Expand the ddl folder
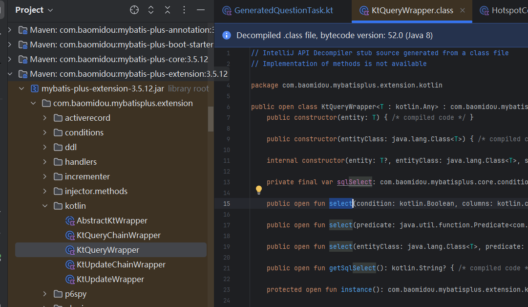The image size is (528, 307). (x=45, y=147)
